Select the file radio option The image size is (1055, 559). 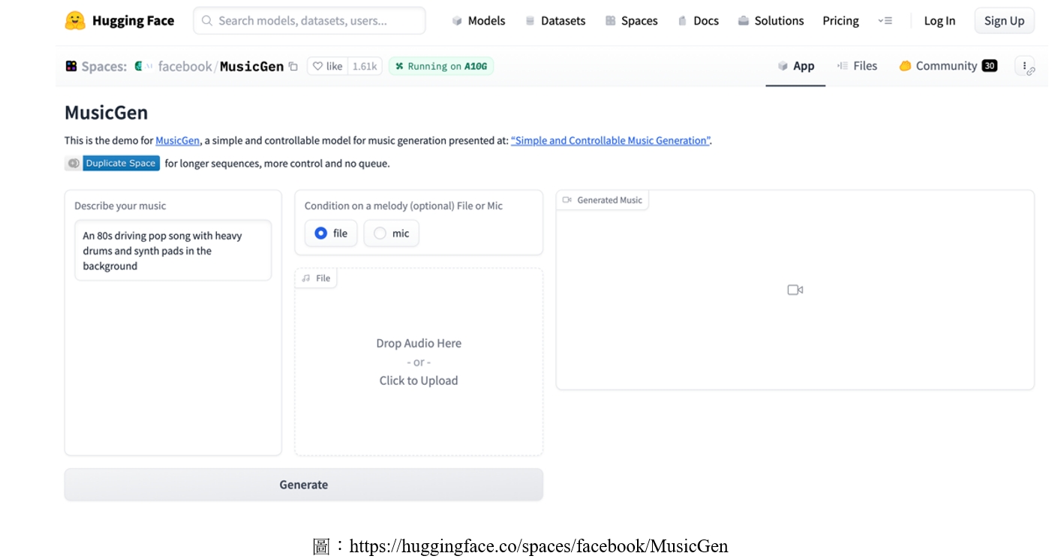[x=331, y=233]
